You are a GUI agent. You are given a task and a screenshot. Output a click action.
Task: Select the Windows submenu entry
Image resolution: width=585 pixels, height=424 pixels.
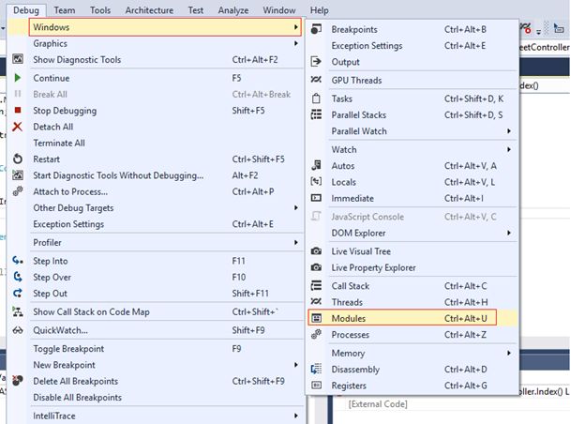[x=165, y=27]
